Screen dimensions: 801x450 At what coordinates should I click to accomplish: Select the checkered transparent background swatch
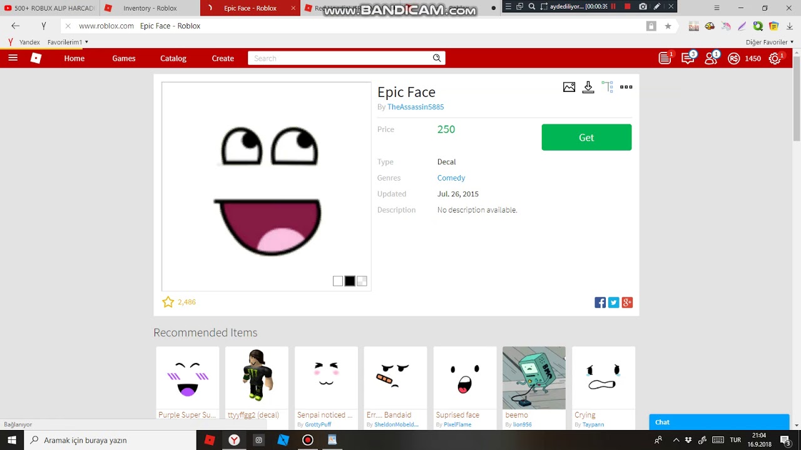pyautogui.click(x=362, y=281)
